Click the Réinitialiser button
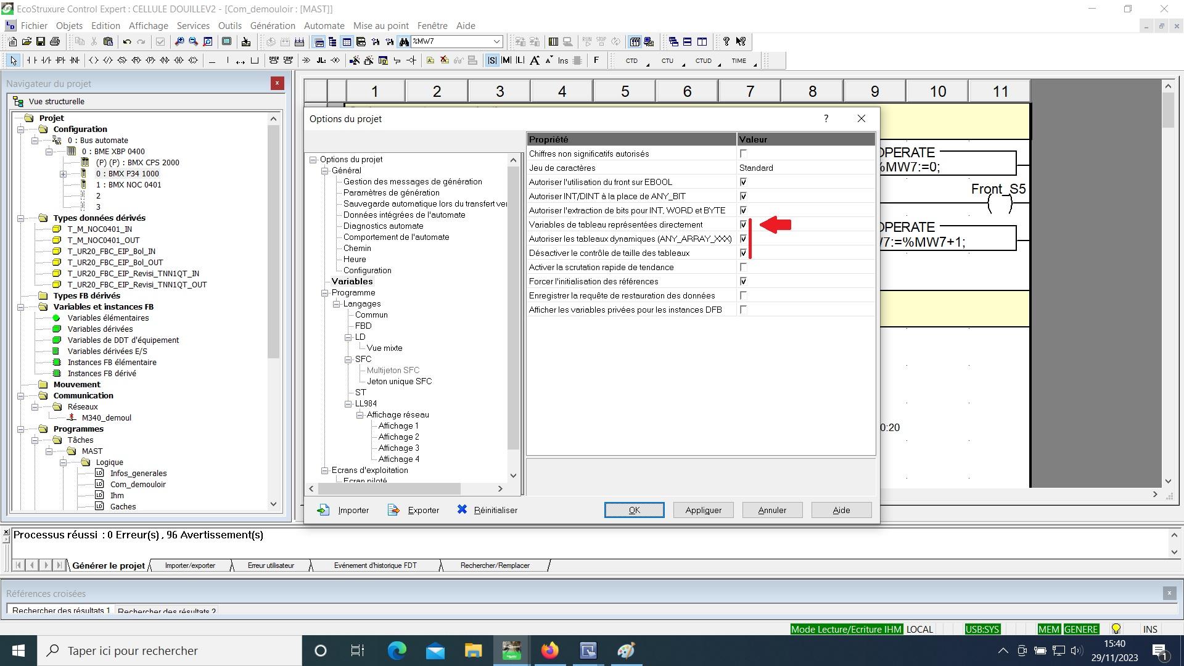The width and height of the screenshot is (1184, 666). click(x=487, y=510)
